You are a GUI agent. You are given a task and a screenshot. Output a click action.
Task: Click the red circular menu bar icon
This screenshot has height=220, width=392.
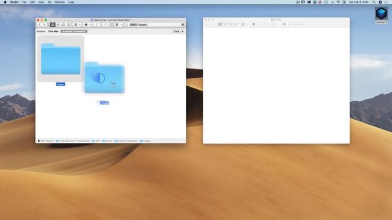pos(320,2)
